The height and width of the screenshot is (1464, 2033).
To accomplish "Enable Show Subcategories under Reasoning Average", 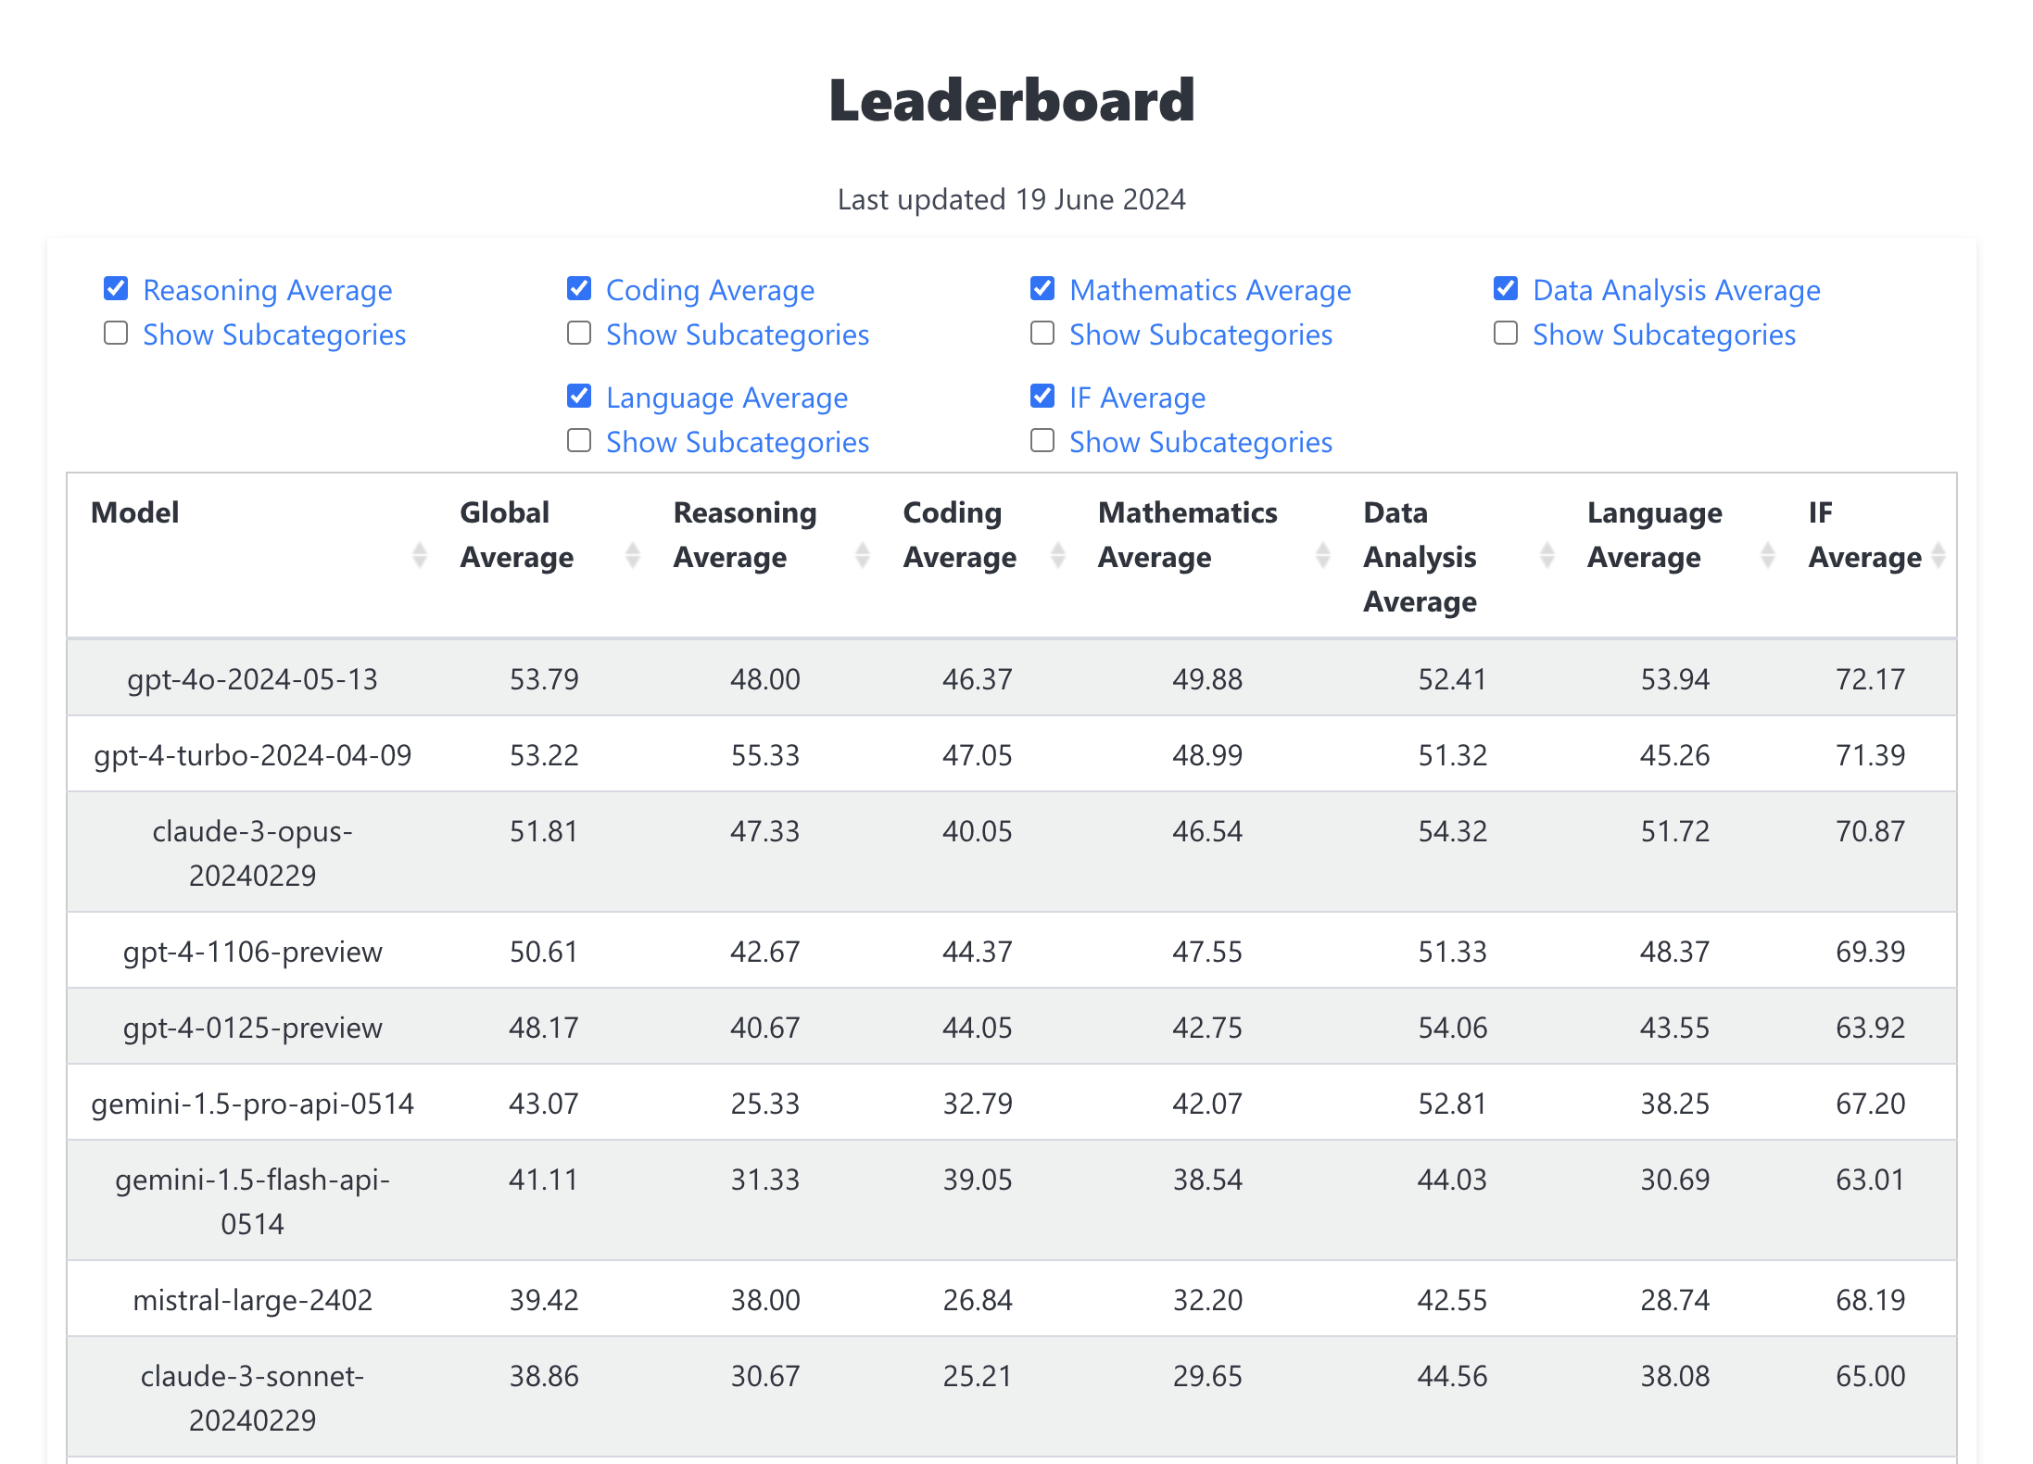I will (116, 334).
